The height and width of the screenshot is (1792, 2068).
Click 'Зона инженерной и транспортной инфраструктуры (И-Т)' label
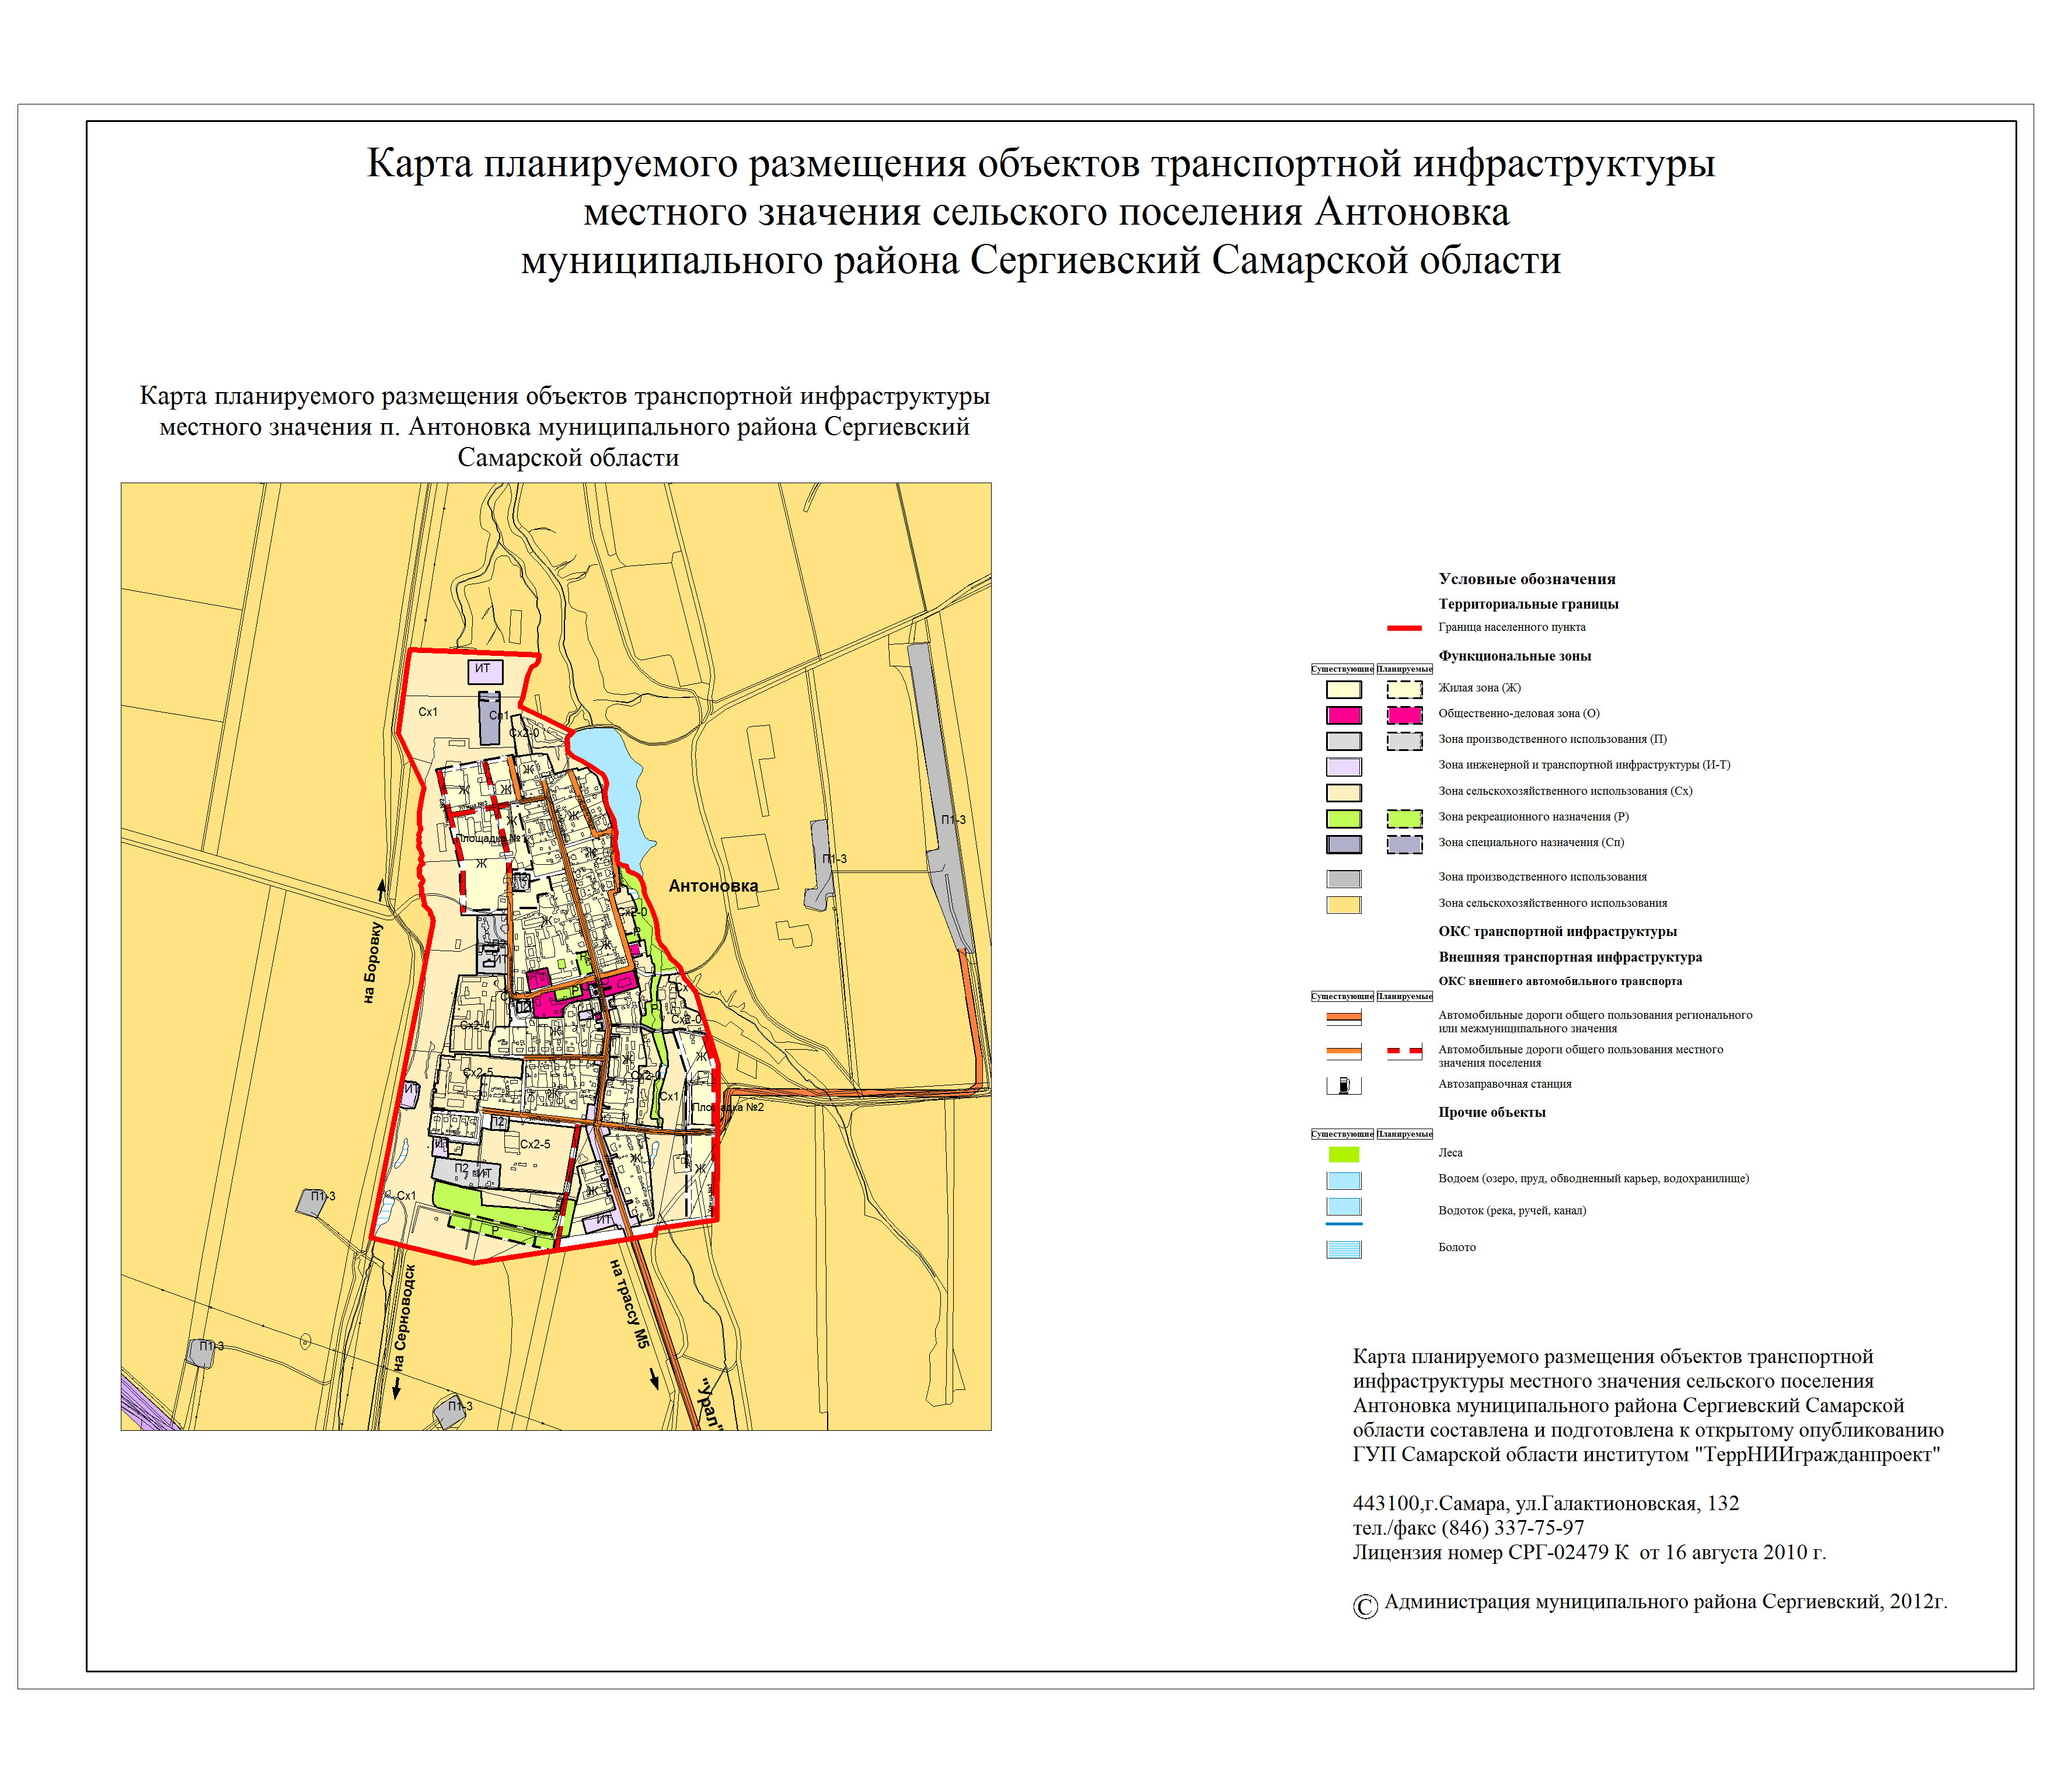coord(1584,765)
